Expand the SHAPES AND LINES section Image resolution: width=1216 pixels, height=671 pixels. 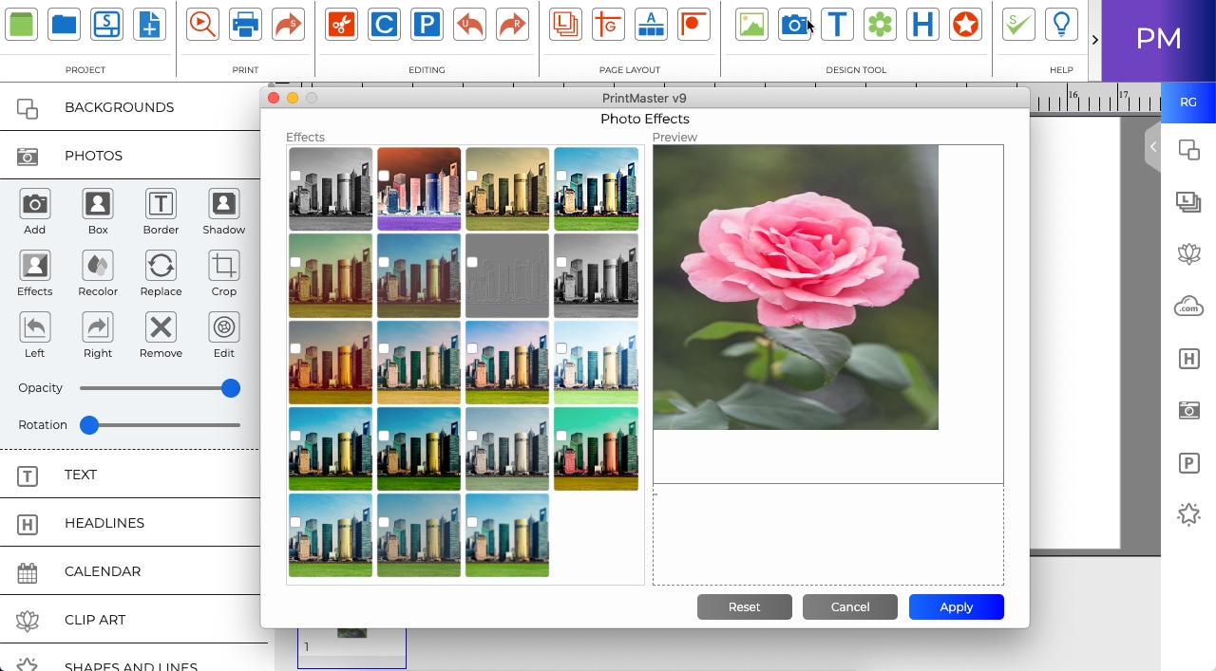[x=131, y=664]
